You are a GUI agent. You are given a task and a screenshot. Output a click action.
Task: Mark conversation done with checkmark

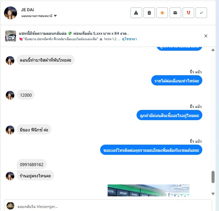tap(201, 13)
